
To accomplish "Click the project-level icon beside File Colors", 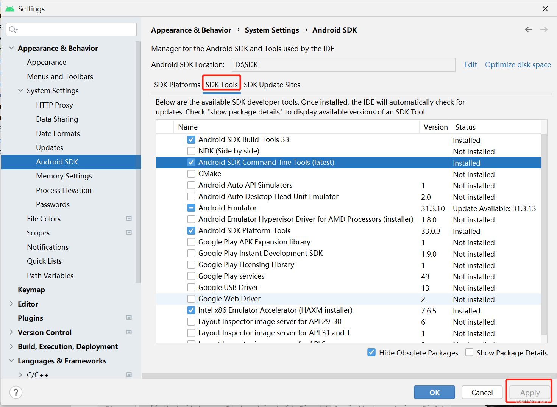I will pos(129,218).
